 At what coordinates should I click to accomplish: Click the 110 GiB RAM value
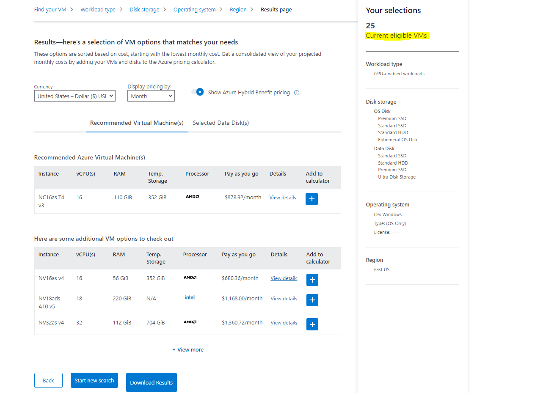click(123, 198)
